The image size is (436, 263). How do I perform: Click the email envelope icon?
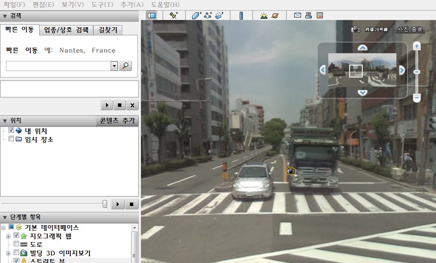[x=298, y=15]
